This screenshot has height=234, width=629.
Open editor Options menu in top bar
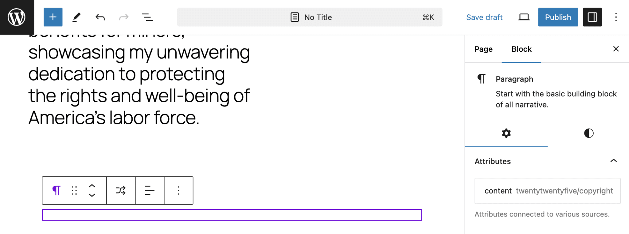click(x=616, y=17)
